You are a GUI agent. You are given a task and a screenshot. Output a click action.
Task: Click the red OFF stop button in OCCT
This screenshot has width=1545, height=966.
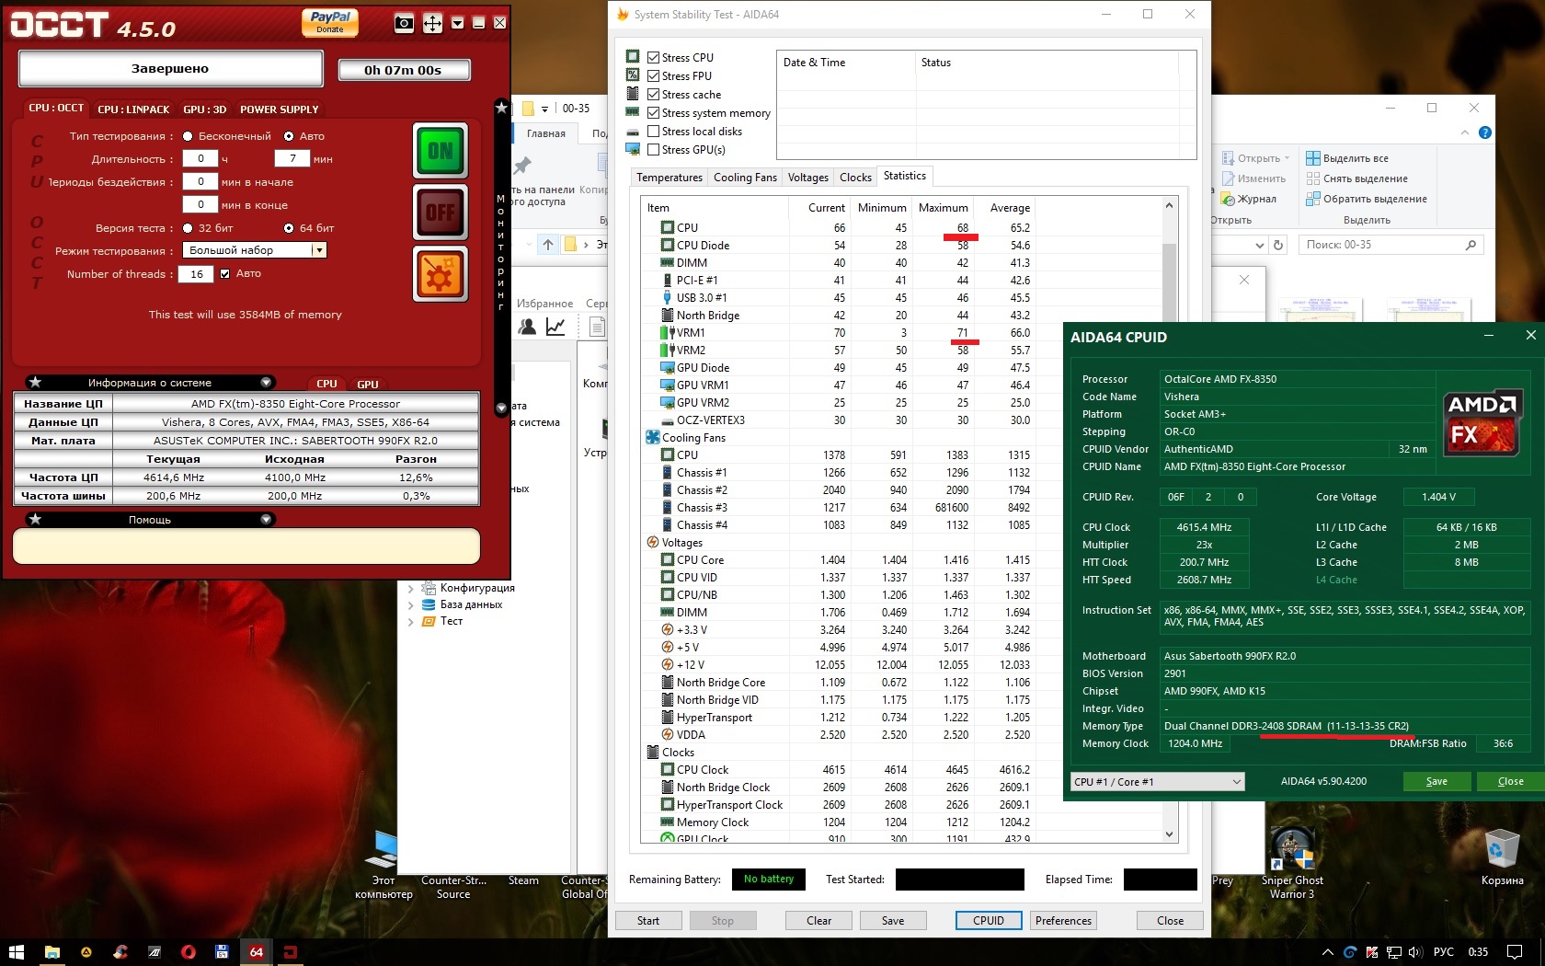(x=440, y=213)
